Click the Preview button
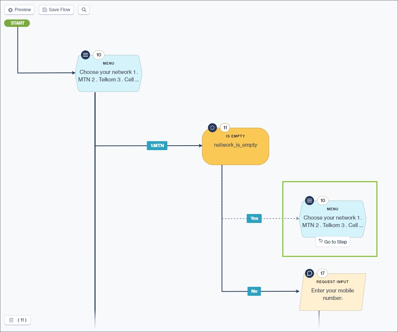The image size is (398, 332). [19, 10]
